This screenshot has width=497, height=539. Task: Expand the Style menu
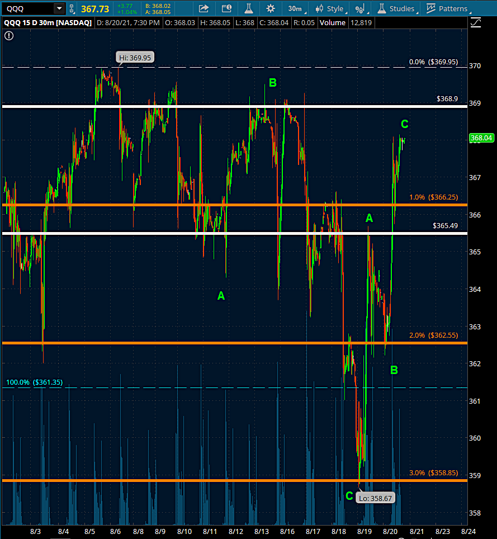pos(330,8)
